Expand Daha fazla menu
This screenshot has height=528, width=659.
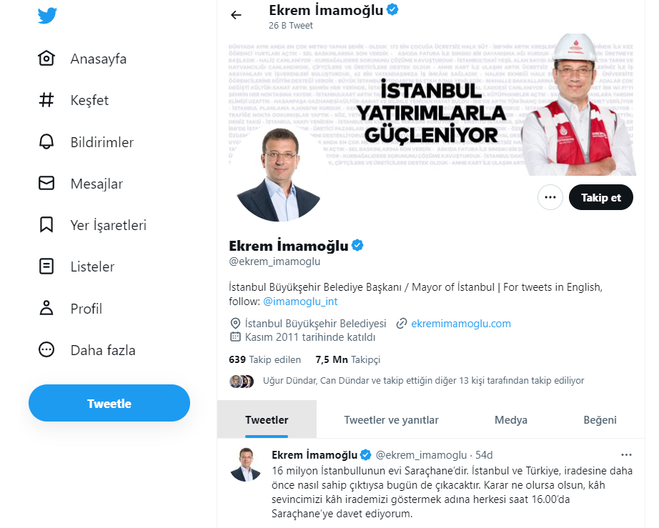pos(86,350)
